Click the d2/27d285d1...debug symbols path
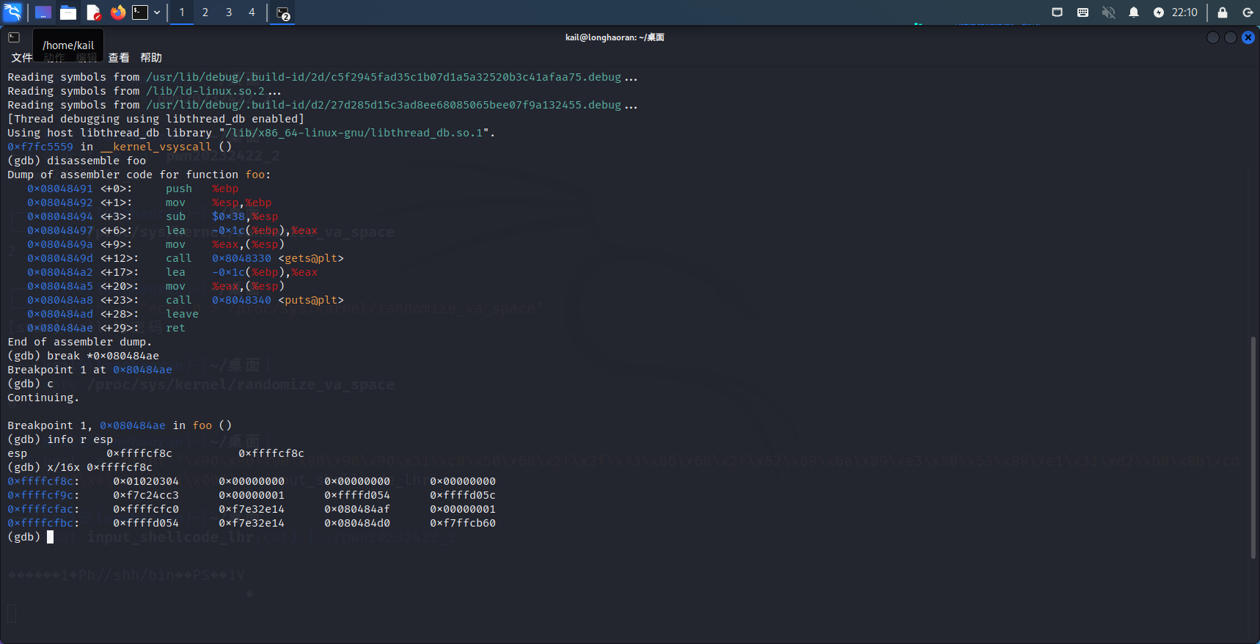This screenshot has width=1260, height=644. click(384, 105)
